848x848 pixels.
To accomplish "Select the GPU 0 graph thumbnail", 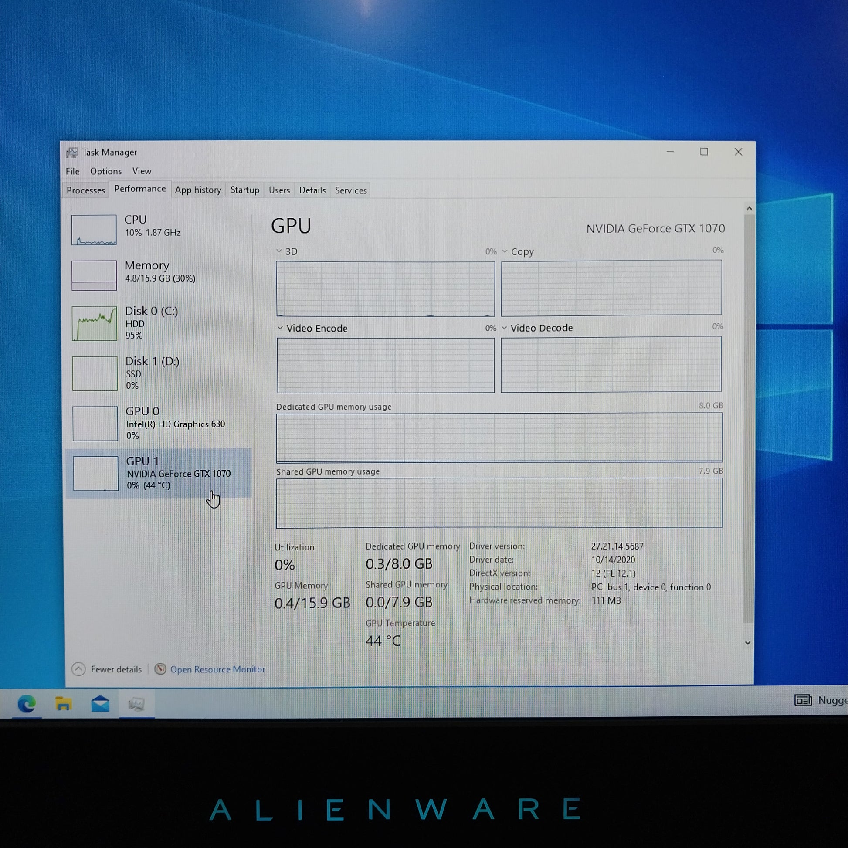I will click(95, 424).
